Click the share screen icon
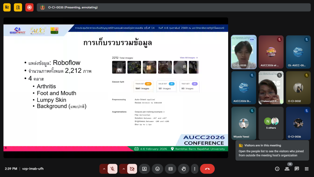The height and width of the screenshot is (177, 314). [144, 169]
